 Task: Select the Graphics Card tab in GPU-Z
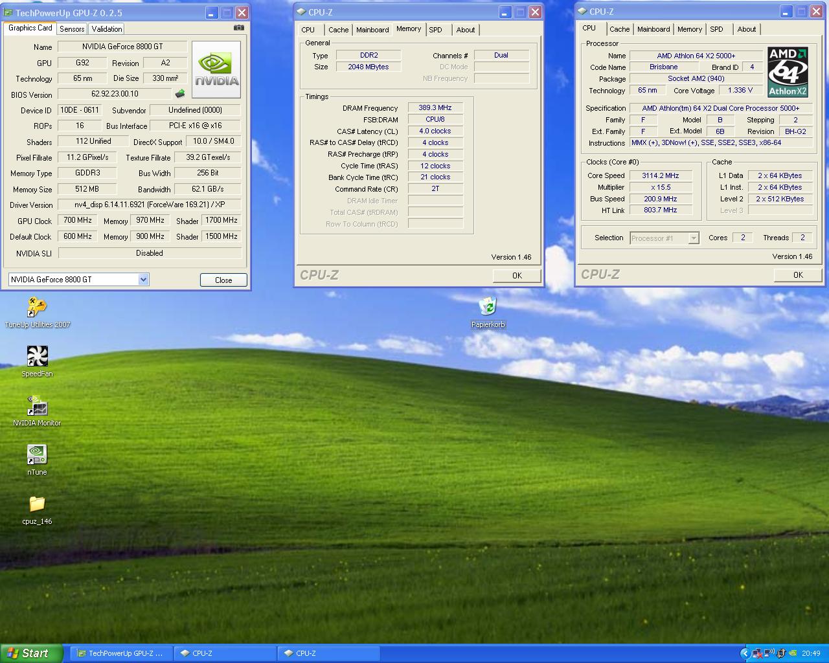[30, 28]
